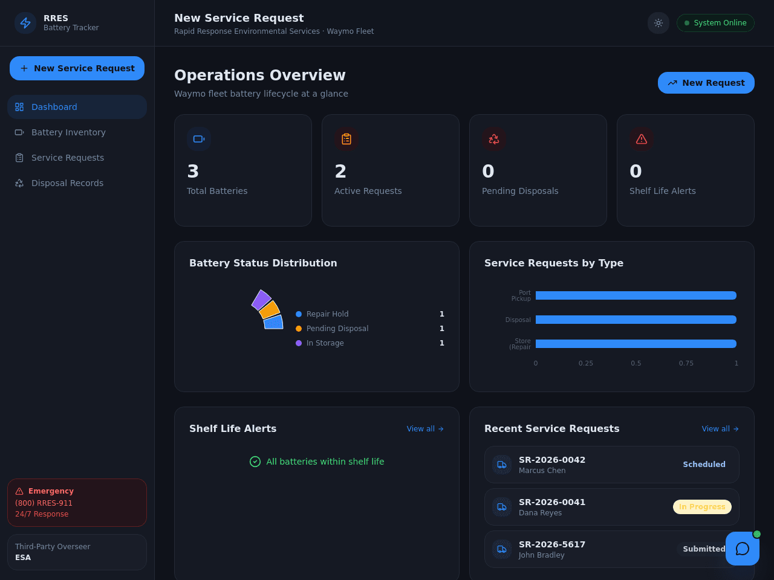The height and width of the screenshot is (580, 774).
Task: Open request SR-2026-5617
Action: [x=612, y=549]
